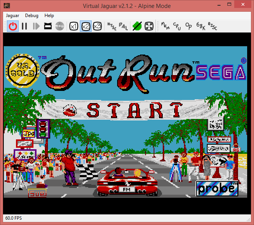Enter full screen mode
The image size is (254, 225).
coord(149,26)
